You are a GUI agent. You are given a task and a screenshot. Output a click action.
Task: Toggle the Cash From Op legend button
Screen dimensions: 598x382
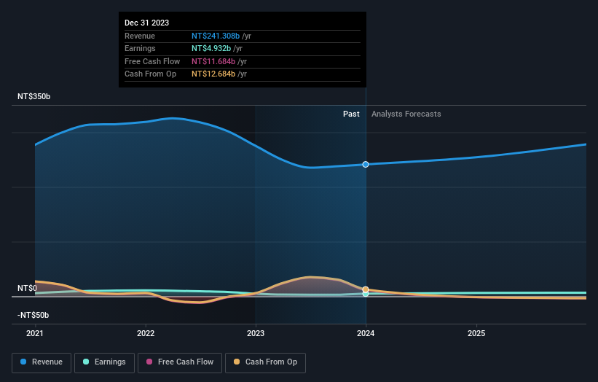tap(265, 362)
